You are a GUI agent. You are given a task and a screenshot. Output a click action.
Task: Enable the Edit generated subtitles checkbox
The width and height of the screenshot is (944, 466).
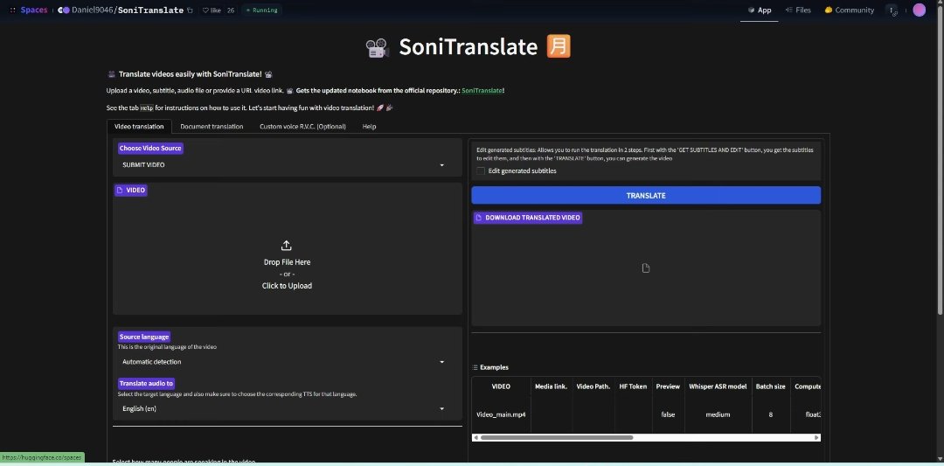tap(481, 171)
